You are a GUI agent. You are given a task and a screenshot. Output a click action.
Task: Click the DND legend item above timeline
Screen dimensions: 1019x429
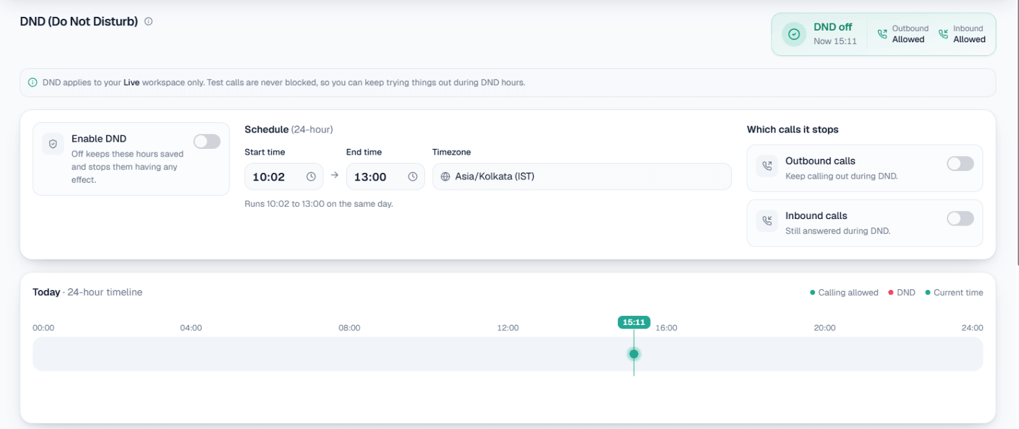pyautogui.click(x=901, y=292)
